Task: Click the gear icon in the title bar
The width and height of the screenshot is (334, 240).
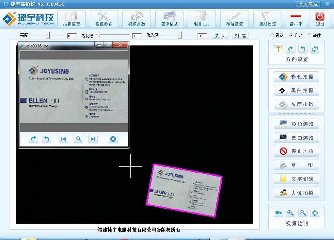Action: point(6,4)
